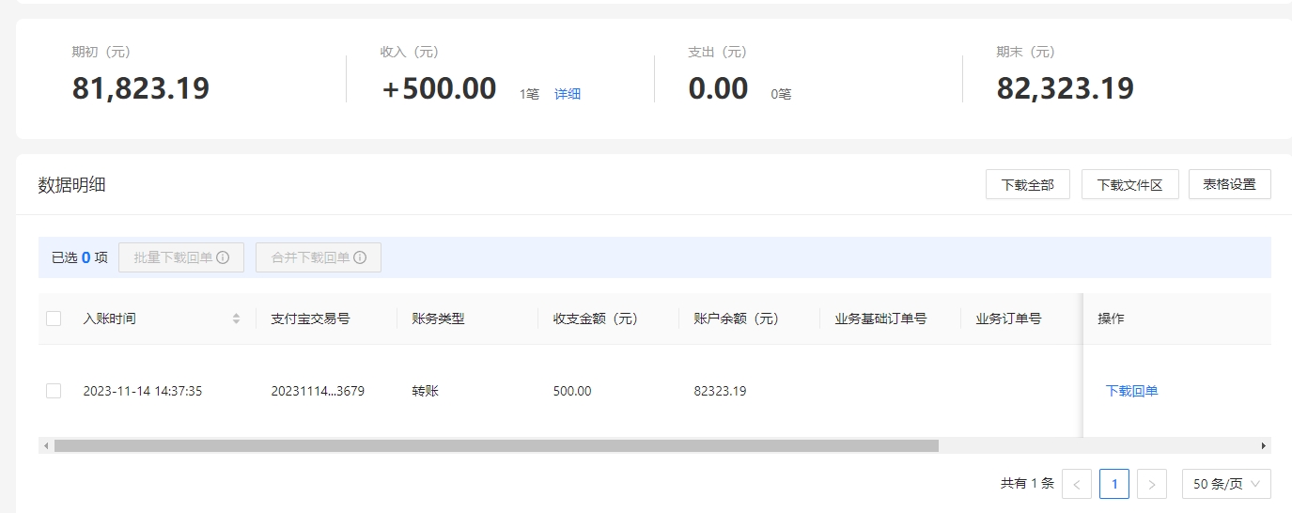
Task: Click the 共有 1 条 total count text
Action: (x=1027, y=484)
